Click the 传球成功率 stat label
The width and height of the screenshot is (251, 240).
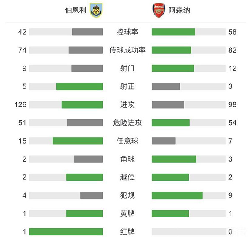point(128,50)
